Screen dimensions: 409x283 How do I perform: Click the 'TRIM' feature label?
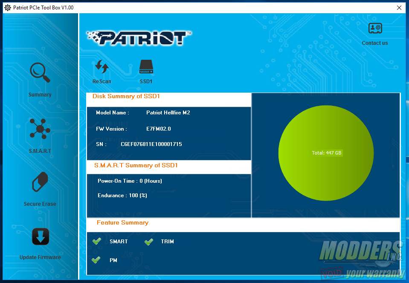pyautogui.click(x=168, y=242)
